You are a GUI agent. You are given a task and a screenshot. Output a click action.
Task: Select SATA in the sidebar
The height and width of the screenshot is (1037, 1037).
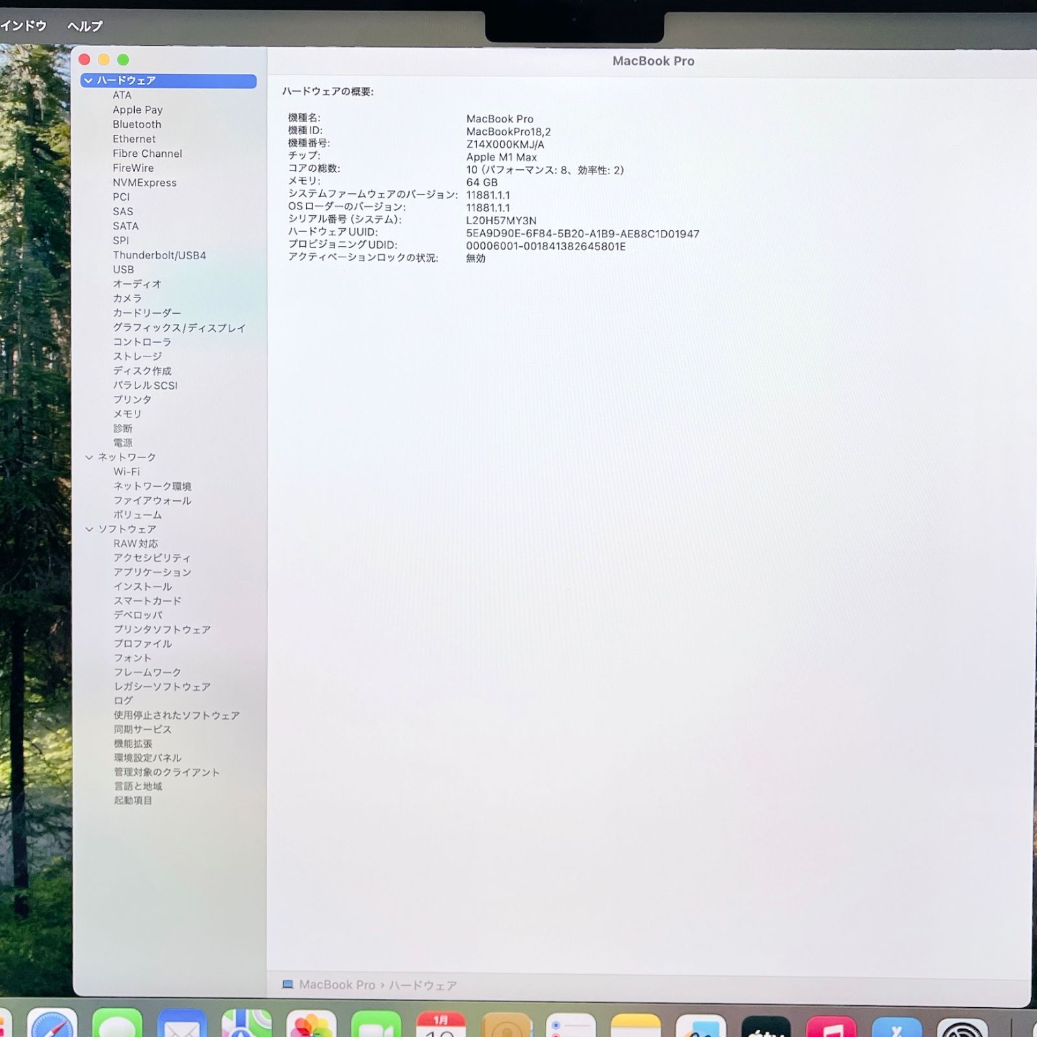125,226
